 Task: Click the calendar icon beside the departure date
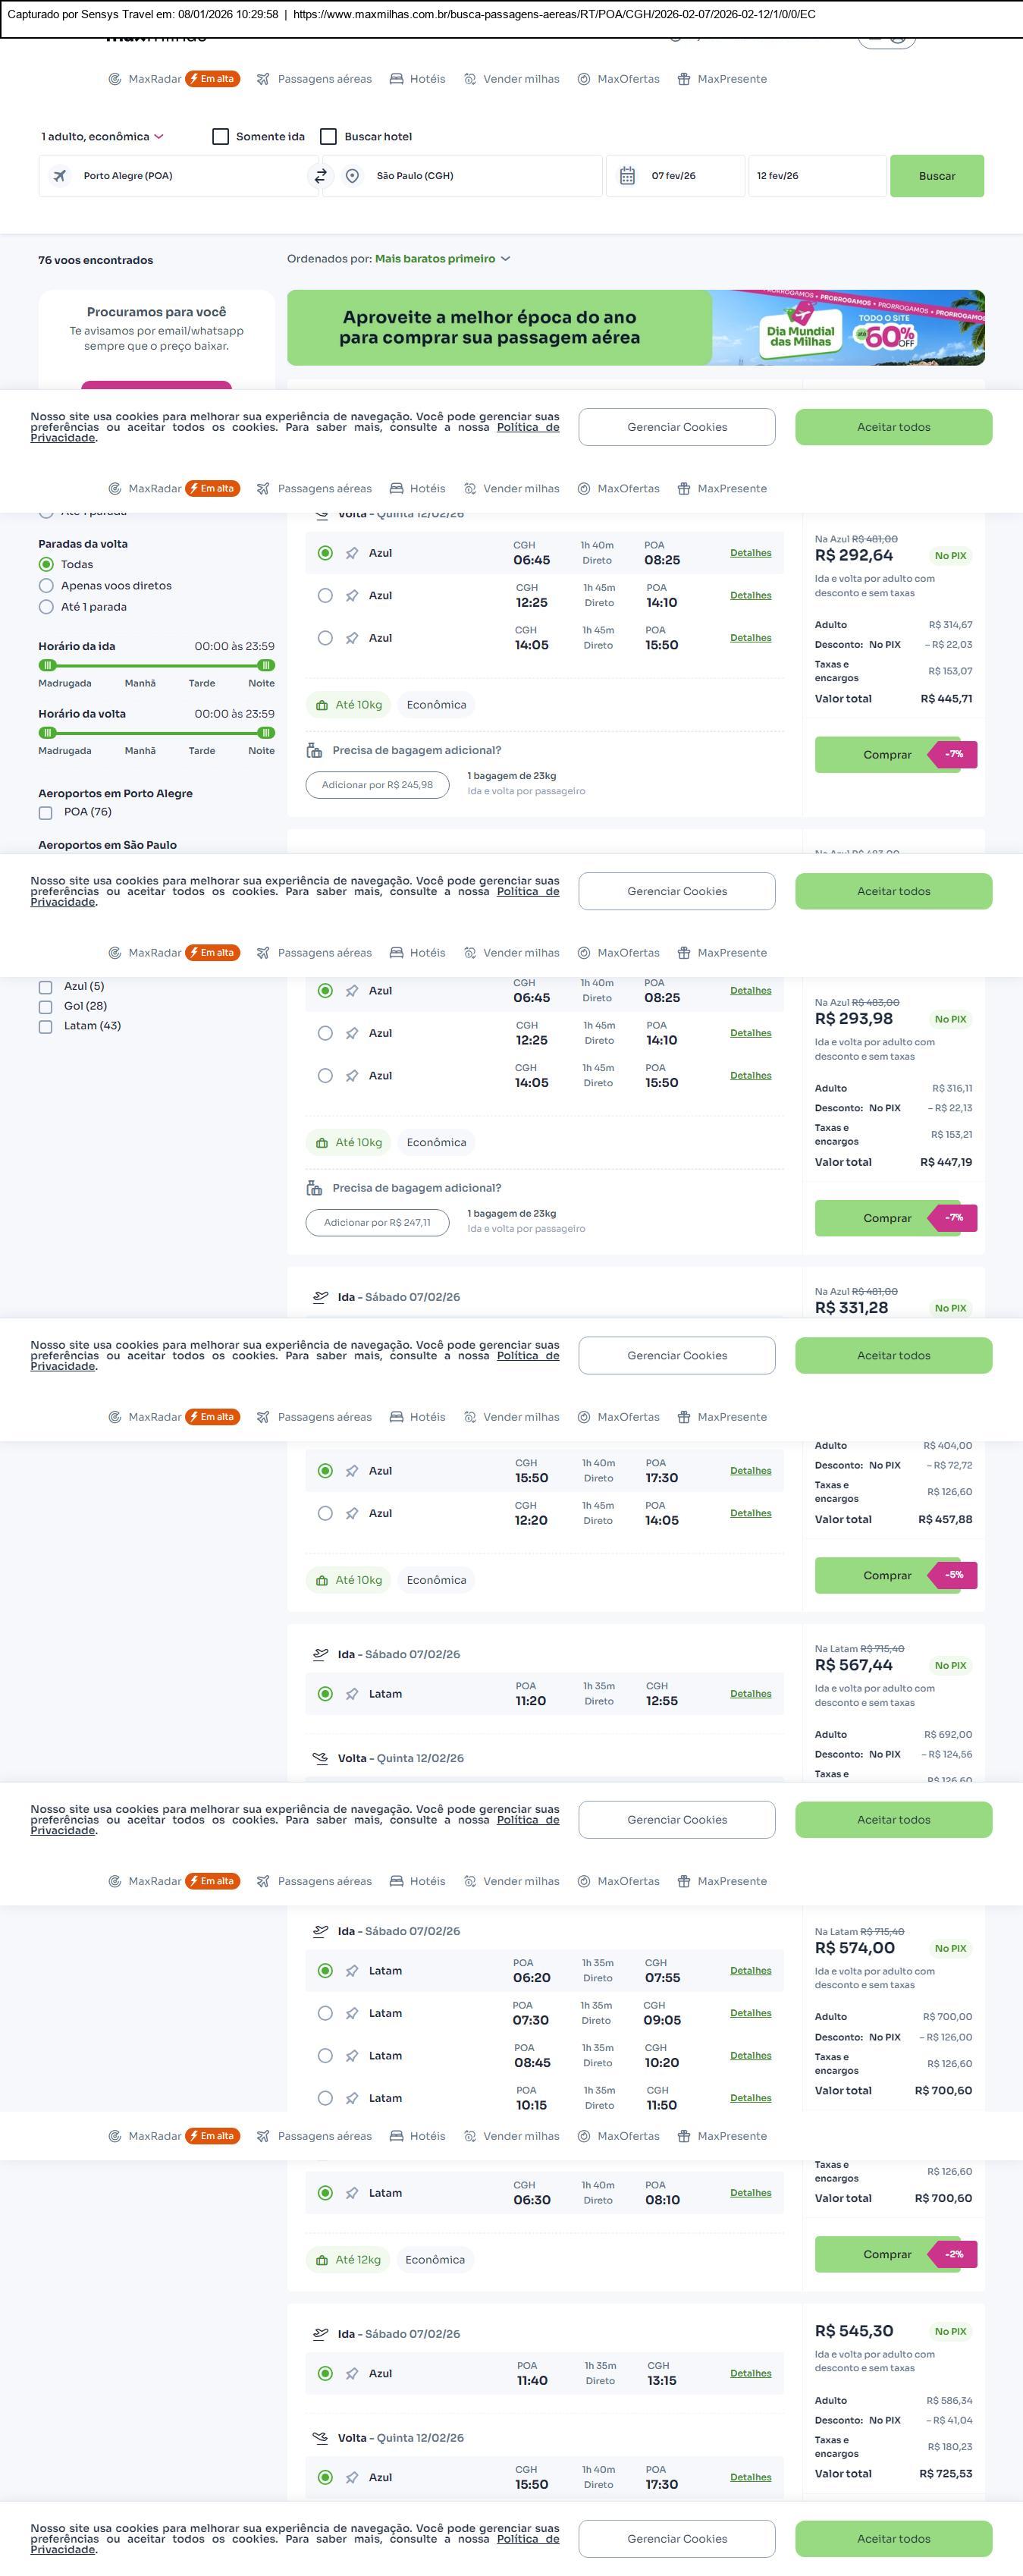click(x=627, y=176)
